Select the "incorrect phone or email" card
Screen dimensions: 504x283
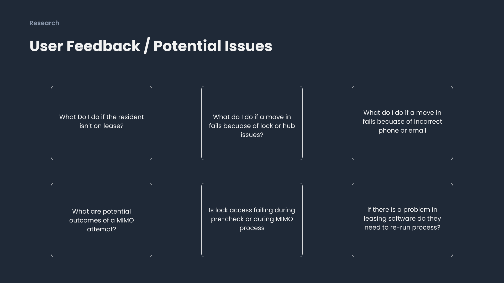[402, 123]
